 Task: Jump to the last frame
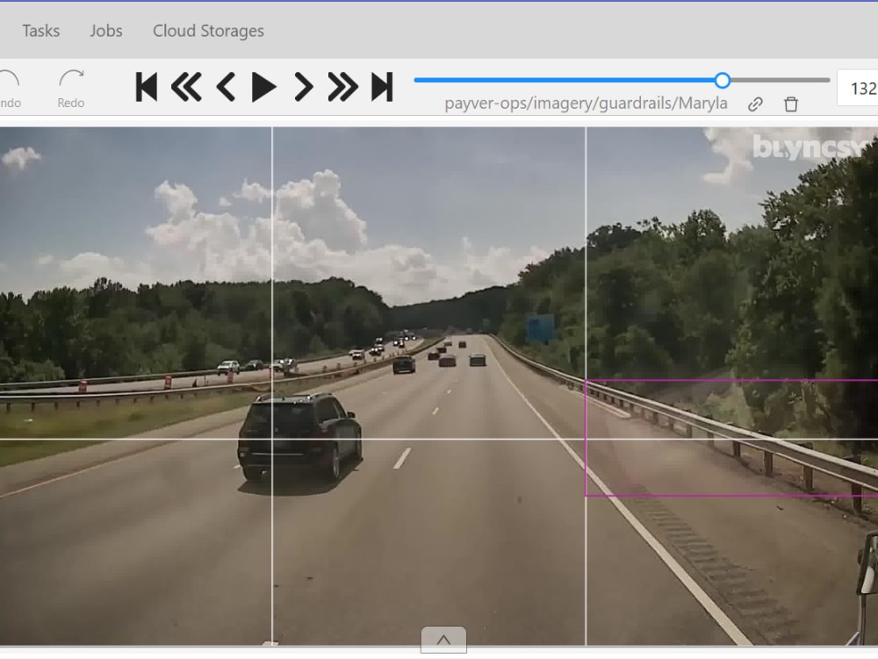tap(382, 87)
